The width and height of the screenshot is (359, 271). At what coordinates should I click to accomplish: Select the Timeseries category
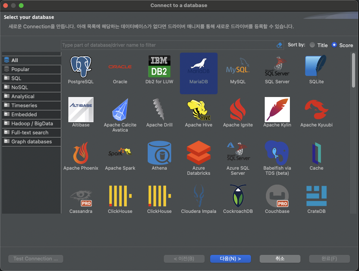pos(31,105)
